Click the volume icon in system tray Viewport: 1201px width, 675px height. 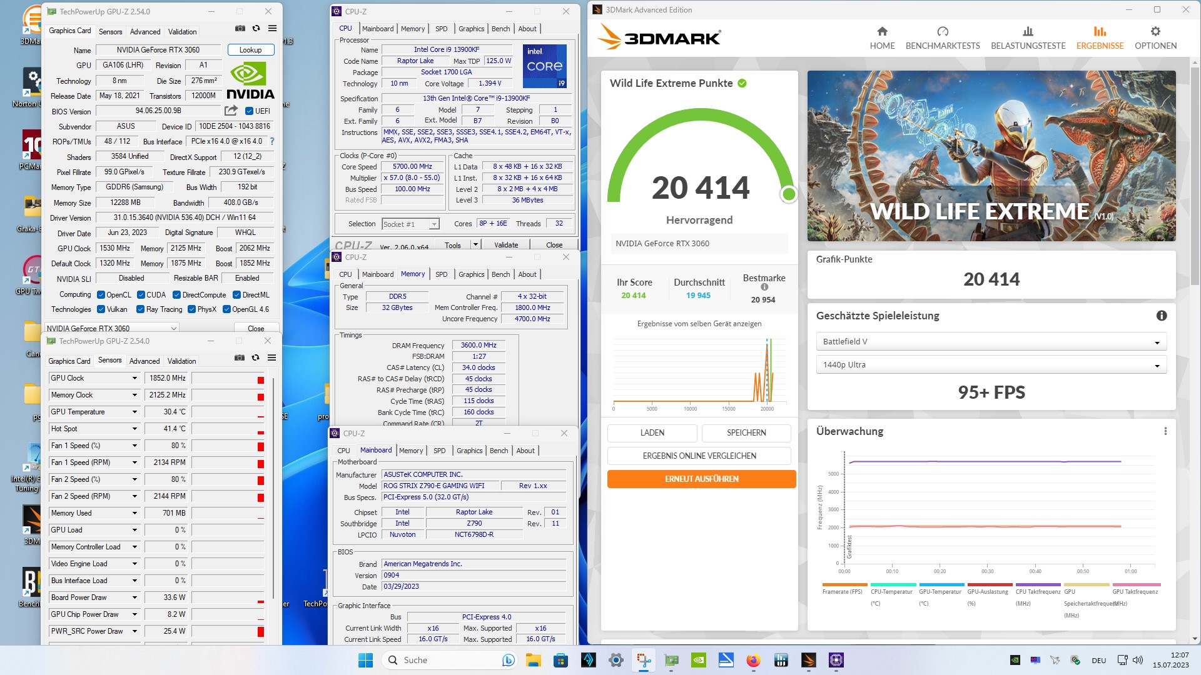(x=1138, y=660)
